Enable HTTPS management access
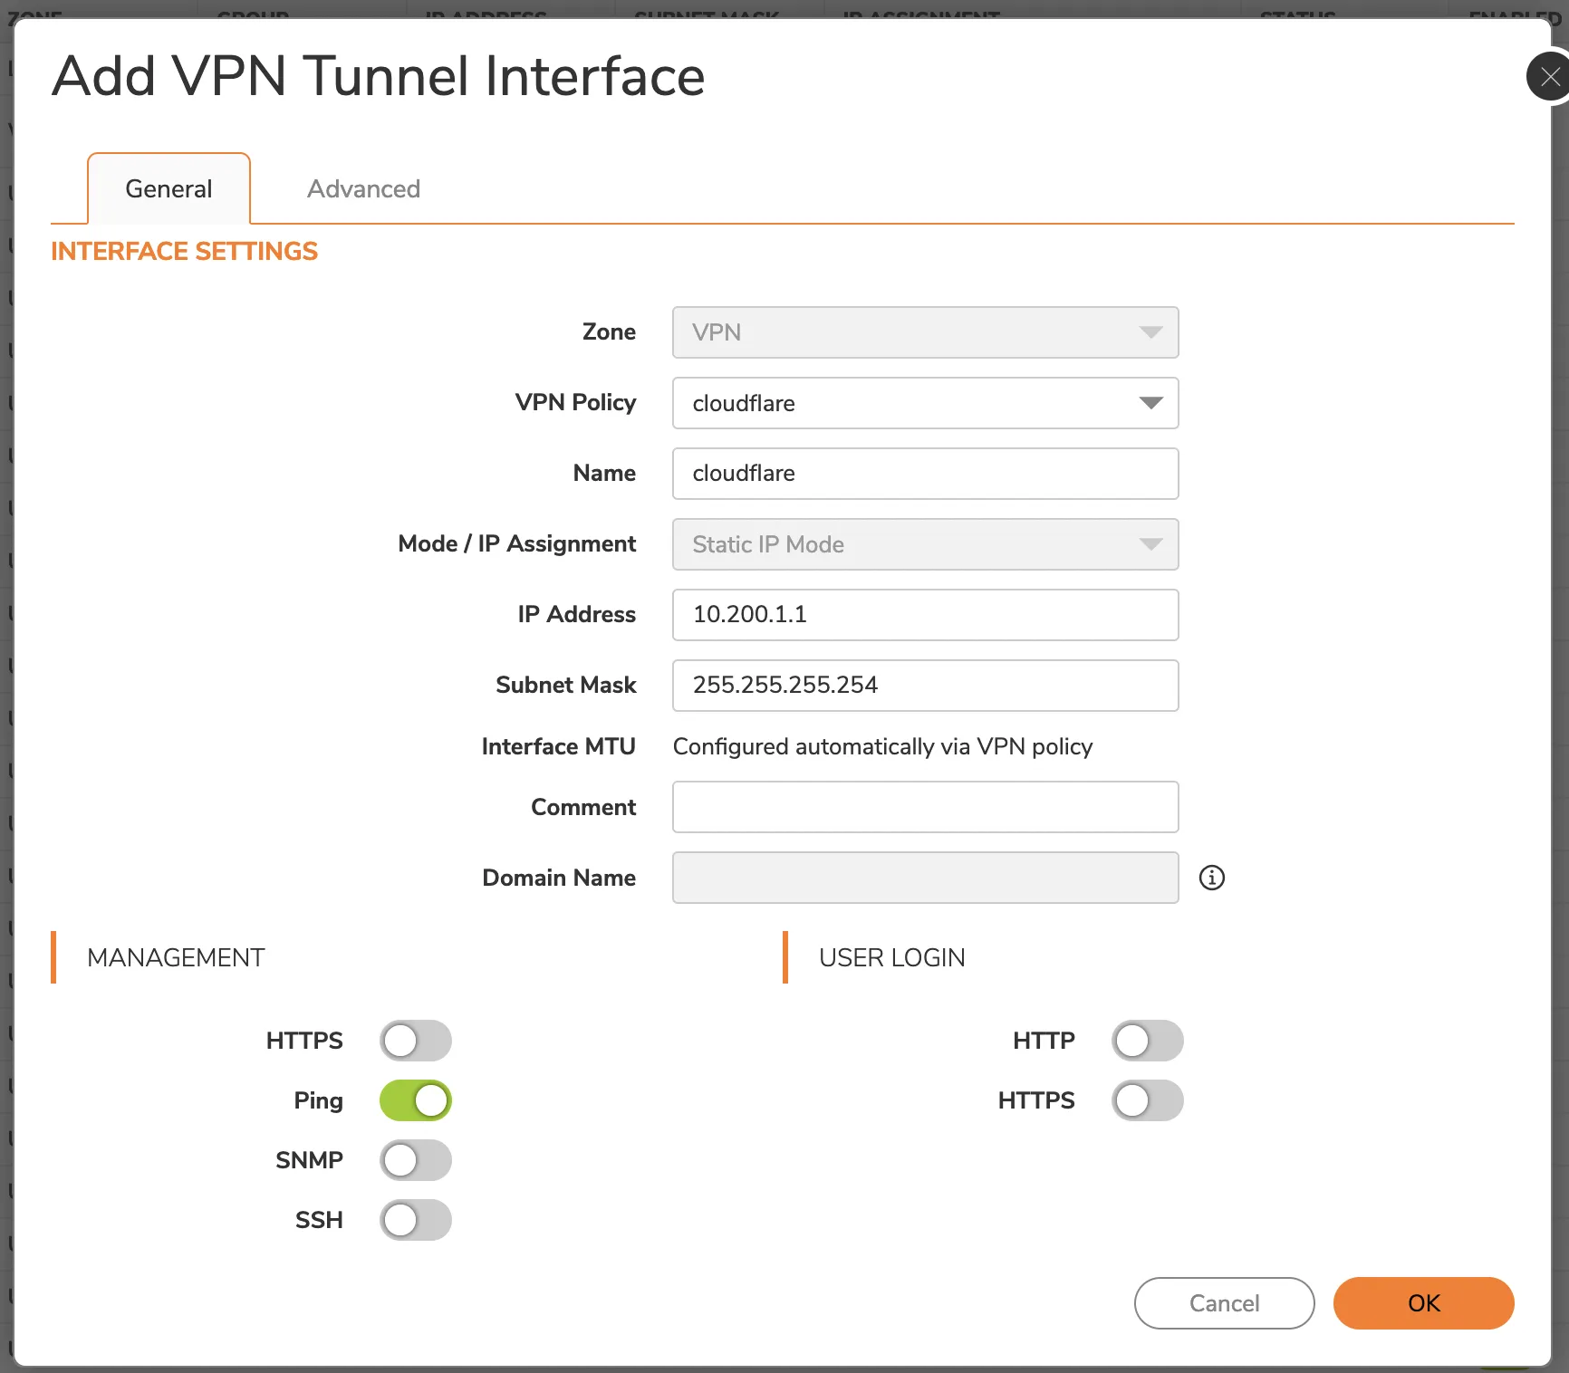Screen dimensions: 1569x1373 (x=415, y=1041)
